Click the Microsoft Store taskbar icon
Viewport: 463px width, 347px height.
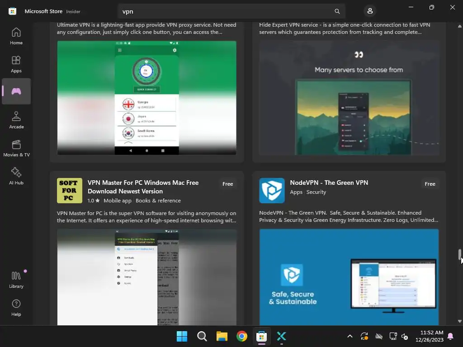262,336
